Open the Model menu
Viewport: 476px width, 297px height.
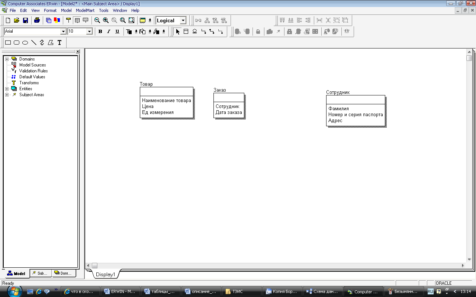pyautogui.click(x=66, y=10)
